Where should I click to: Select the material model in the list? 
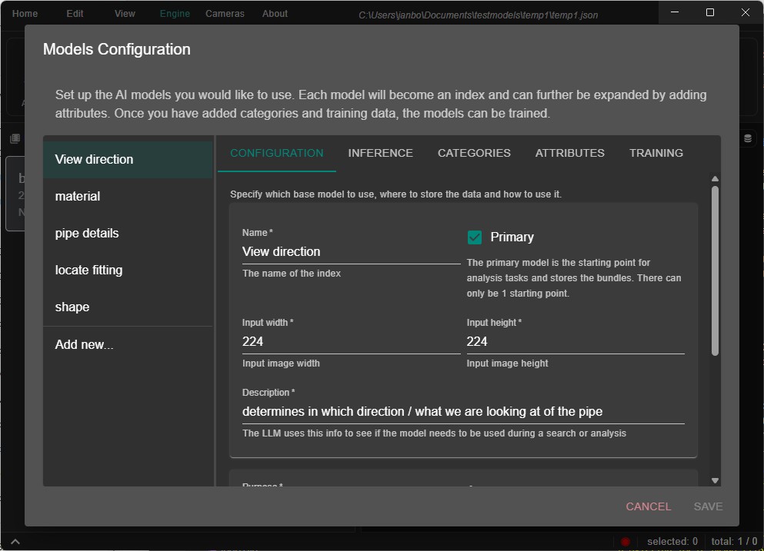77,196
